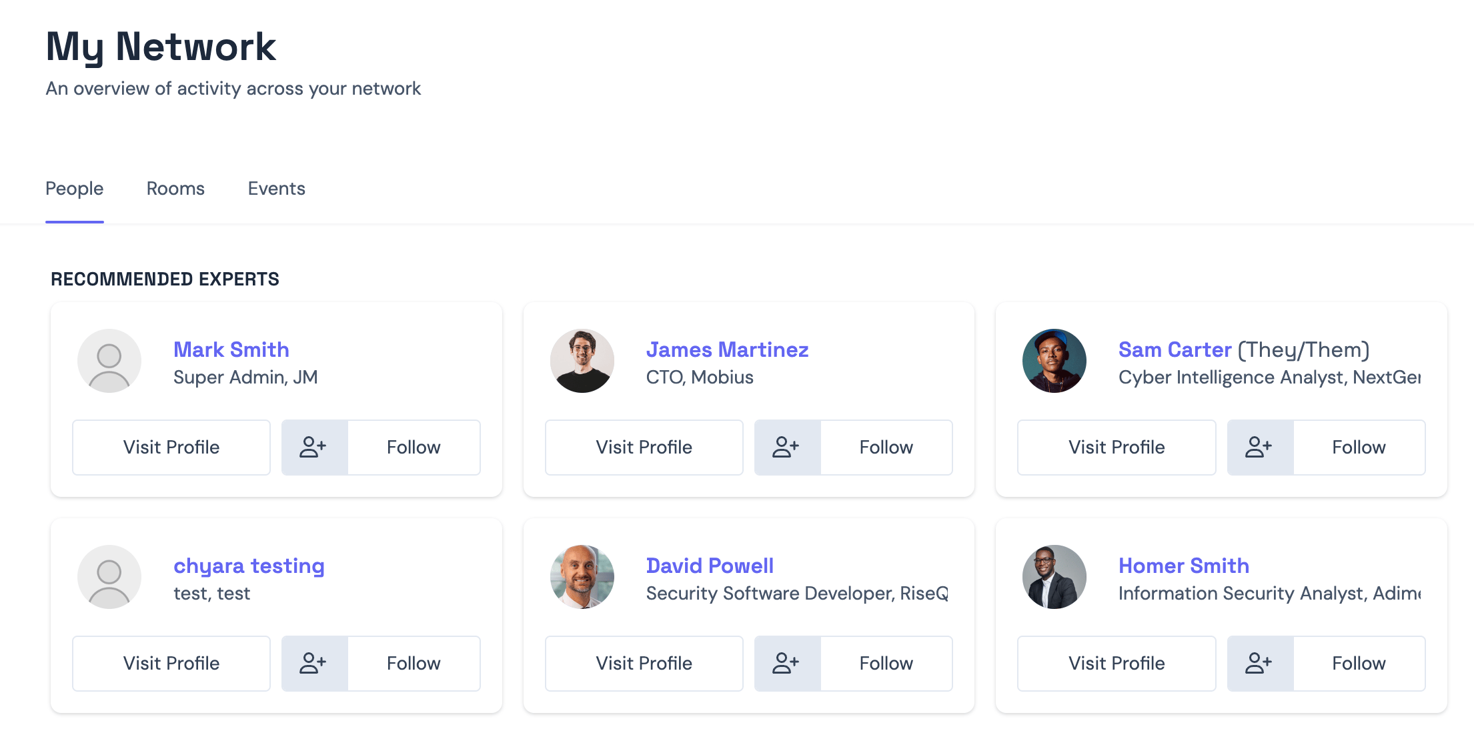The height and width of the screenshot is (731, 1474).
Task: Visit Mark Smith's profile
Action: pyautogui.click(x=171, y=447)
